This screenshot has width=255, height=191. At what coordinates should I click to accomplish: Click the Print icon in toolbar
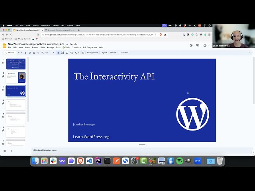34,53
